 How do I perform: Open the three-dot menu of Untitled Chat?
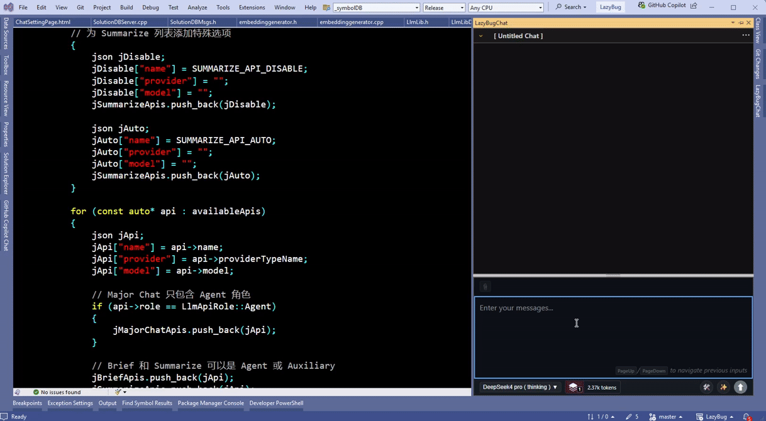[x=746, y=36]
